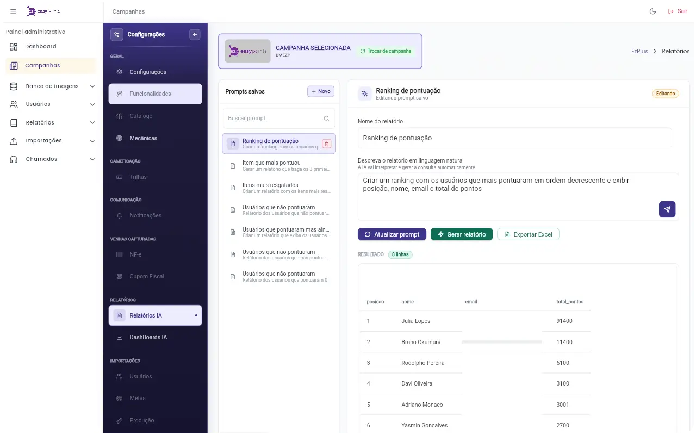The image size is (696, 435).
Task: Click the Cupom Fiscal icon
Action: coord(119,276)
